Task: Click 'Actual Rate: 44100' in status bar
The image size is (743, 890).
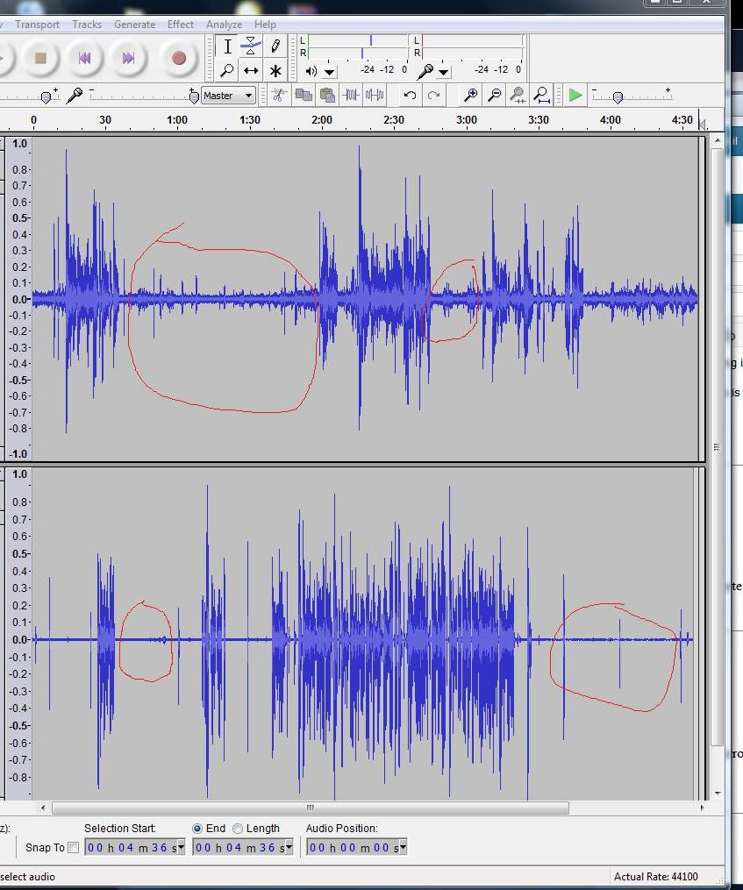Action: [x=656, y=876]
